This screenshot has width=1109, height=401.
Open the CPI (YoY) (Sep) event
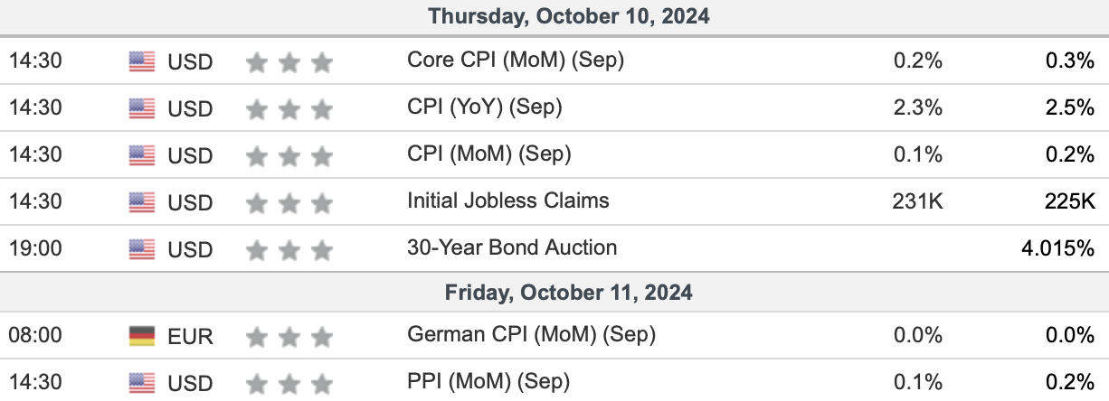[x=485, y=107]
